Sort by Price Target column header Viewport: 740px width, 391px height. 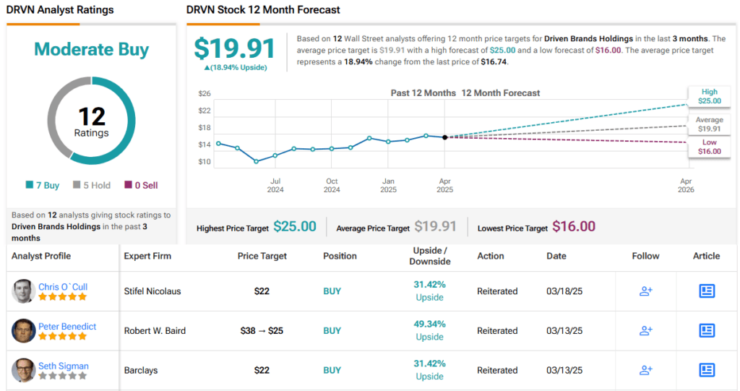262,256
